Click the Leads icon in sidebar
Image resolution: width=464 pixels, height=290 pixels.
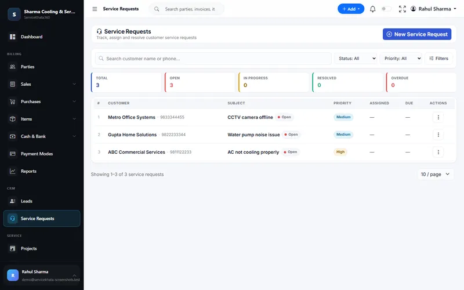pos(12,201)
